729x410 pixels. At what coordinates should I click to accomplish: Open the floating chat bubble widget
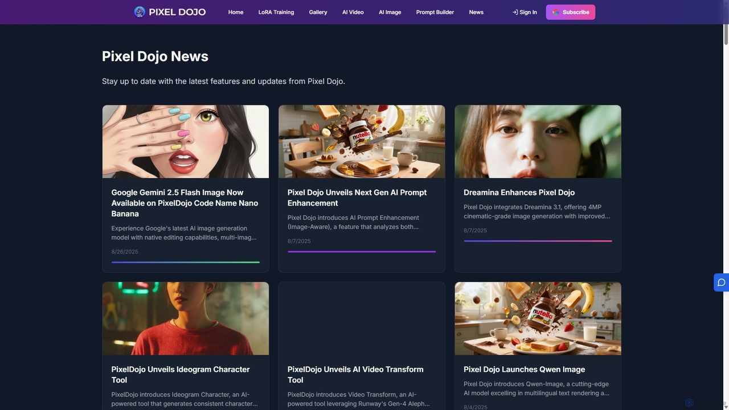coord(721,282)
